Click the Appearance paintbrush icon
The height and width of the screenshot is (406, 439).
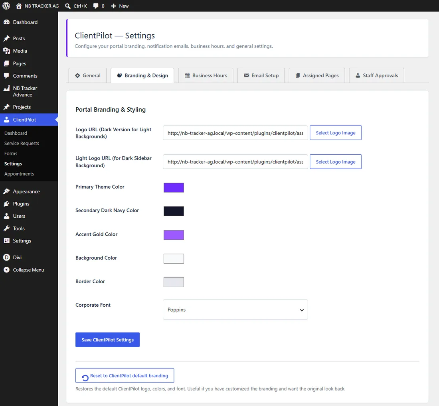(x=6, y=191)
